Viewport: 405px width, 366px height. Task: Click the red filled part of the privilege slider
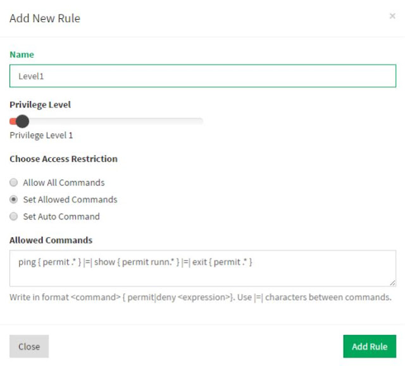(x=13, y=121)
